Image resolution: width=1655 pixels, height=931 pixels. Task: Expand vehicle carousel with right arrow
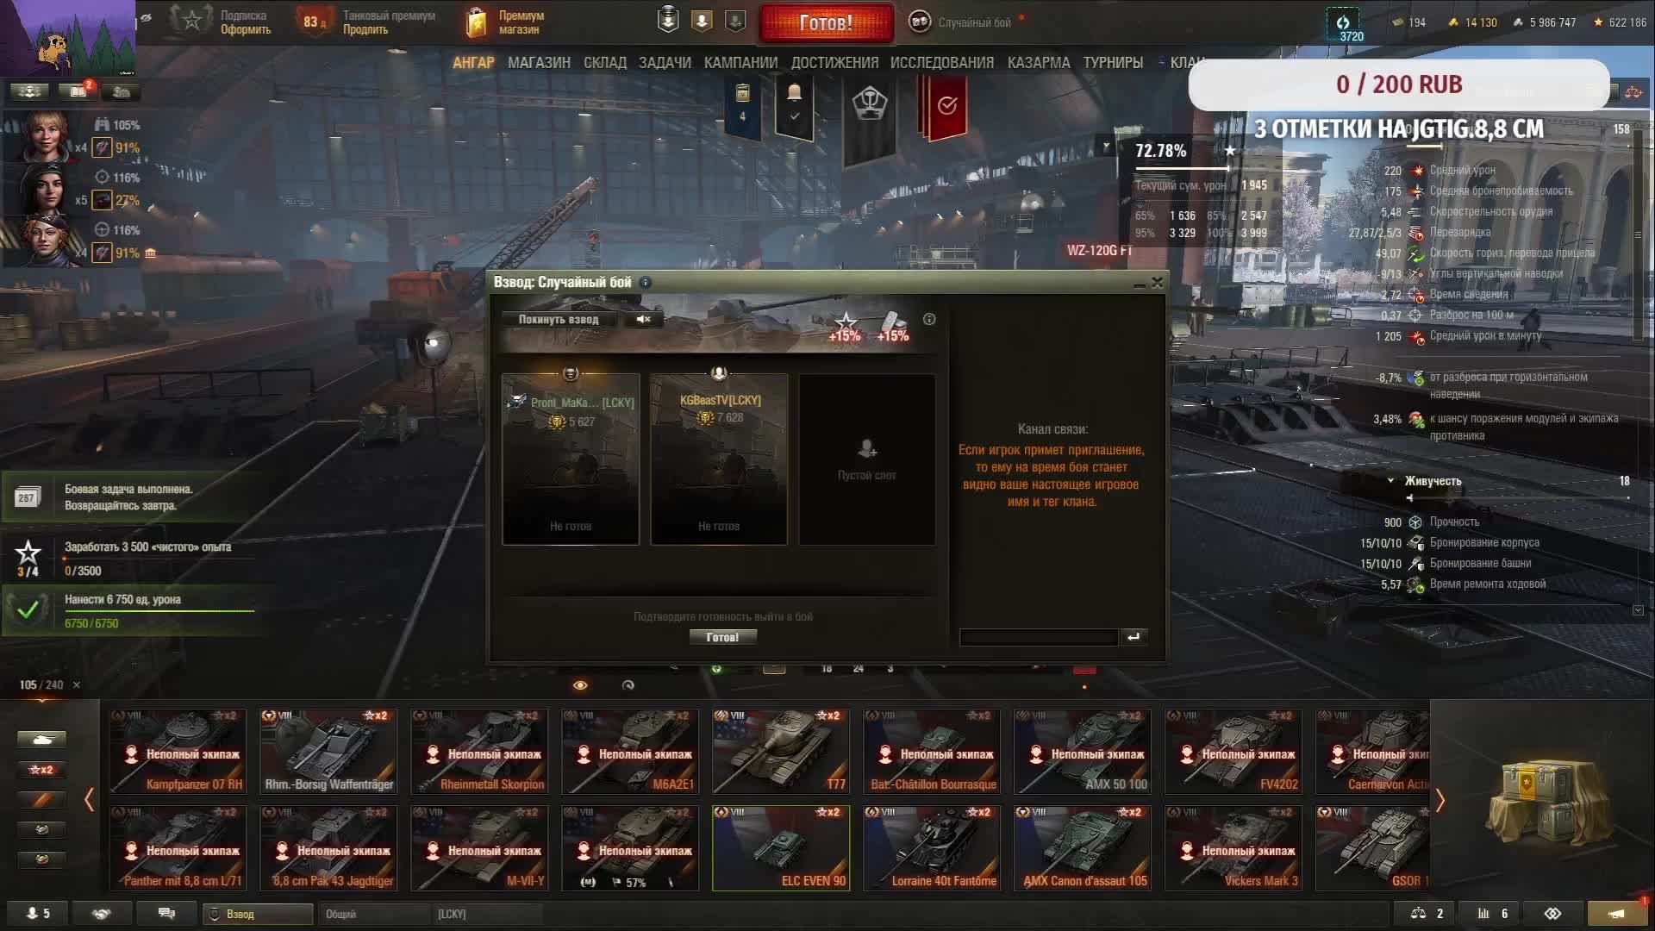(x=1440, y=801)
